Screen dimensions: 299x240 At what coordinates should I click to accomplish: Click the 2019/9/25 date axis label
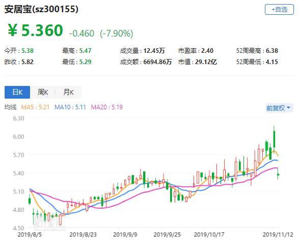[167, 235]
